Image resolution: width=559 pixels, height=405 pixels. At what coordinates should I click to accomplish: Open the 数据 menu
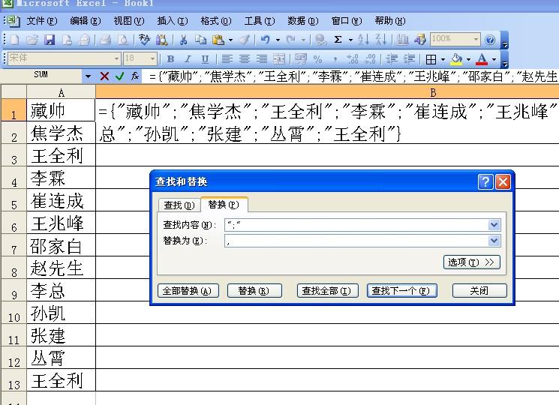point(302,21)
